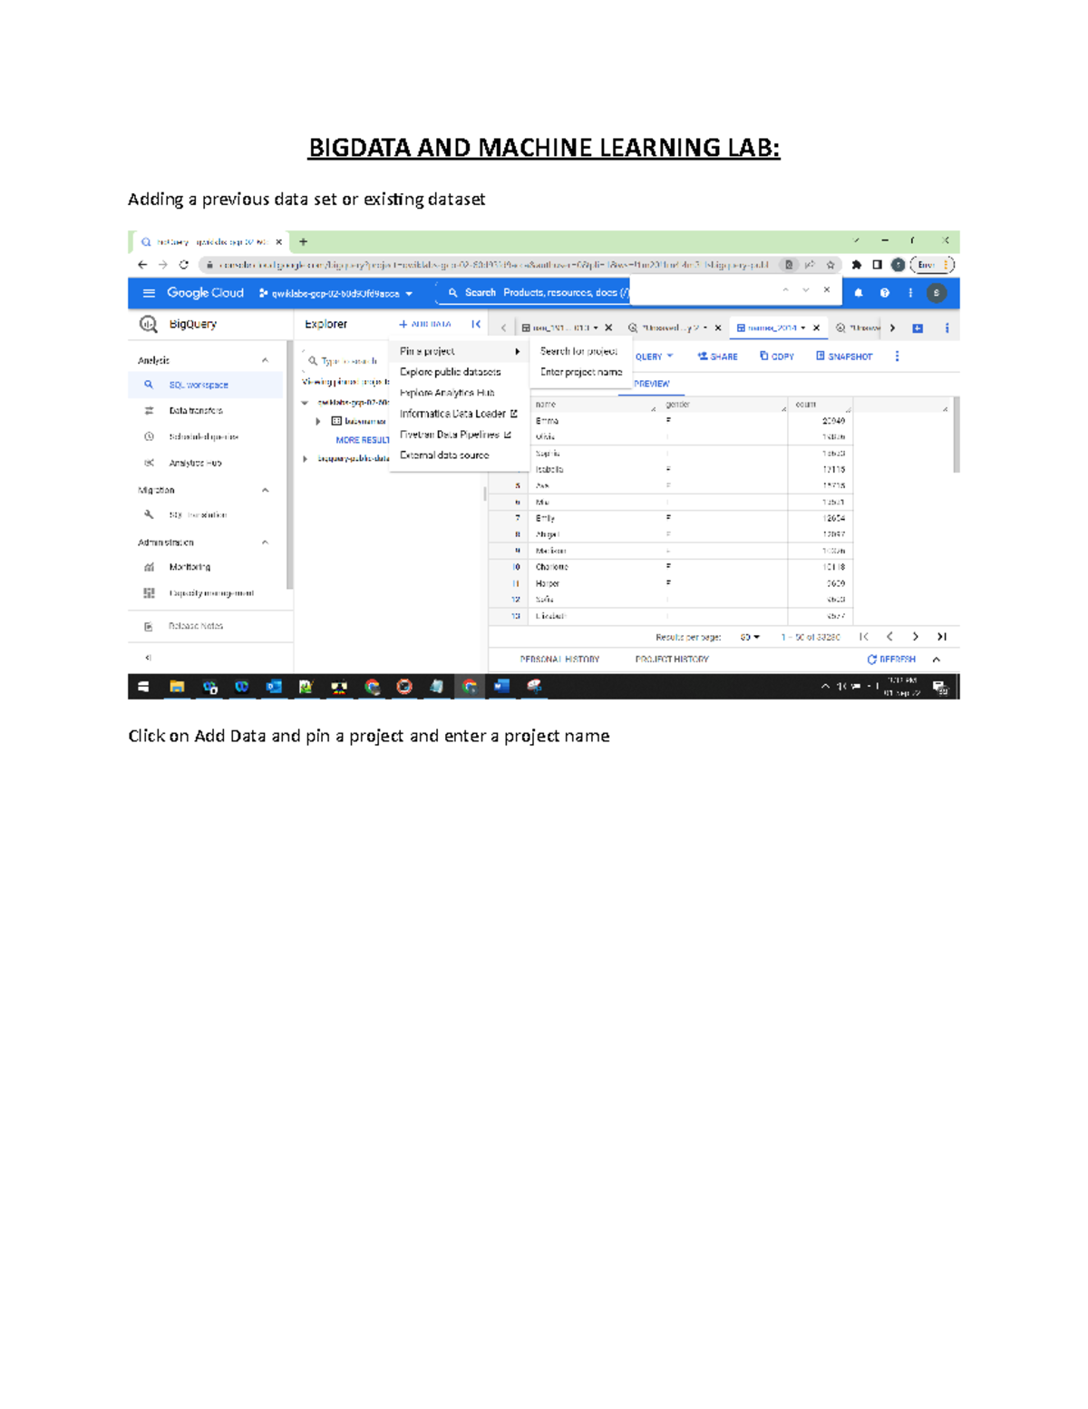Collapse the Analysis section chevron

[266, 359]
